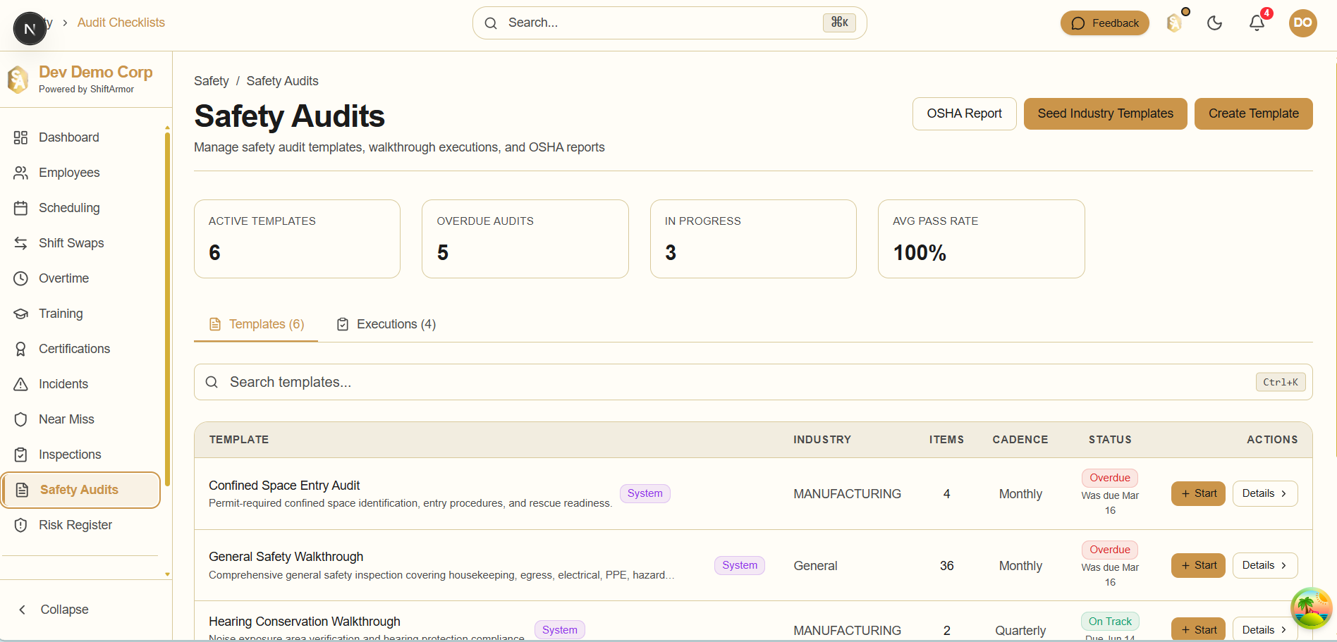Open the DO user avatar menu
Viewport: 1337px width, 642px height.
pos(1302,23)
